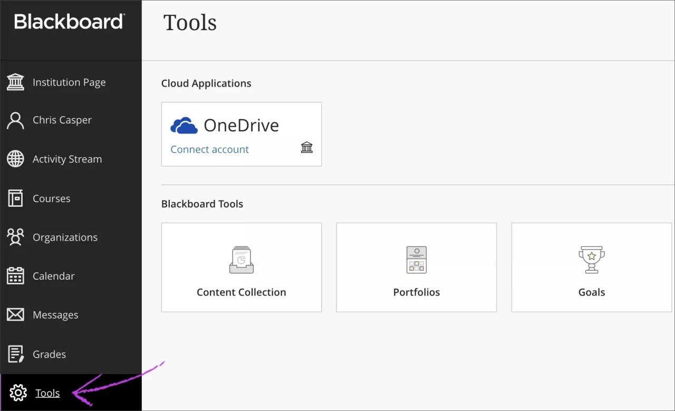Image resolution: width=675 pixels, height=411 pixels.
Task: Open Courses from the sidebar
Action: click(51, 198)
